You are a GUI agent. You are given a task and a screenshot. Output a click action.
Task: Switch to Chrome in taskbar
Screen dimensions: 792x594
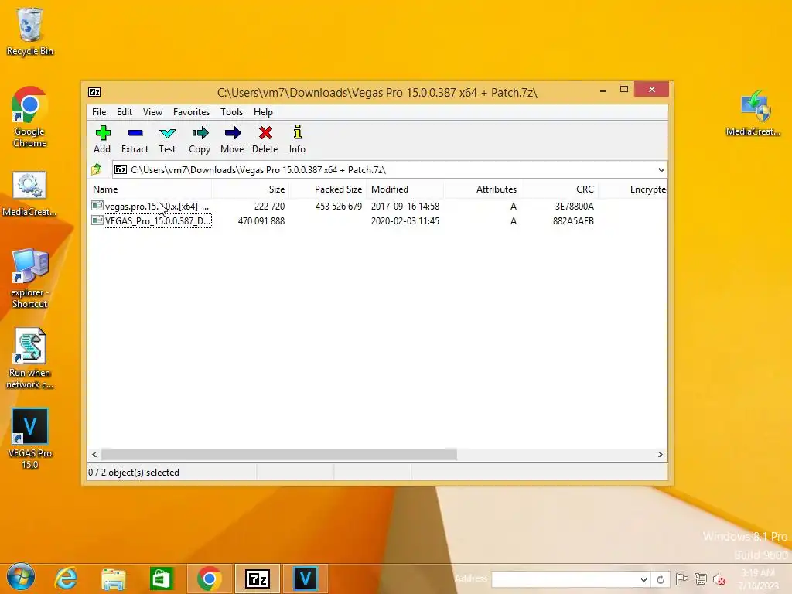click(x=209, y=579)
